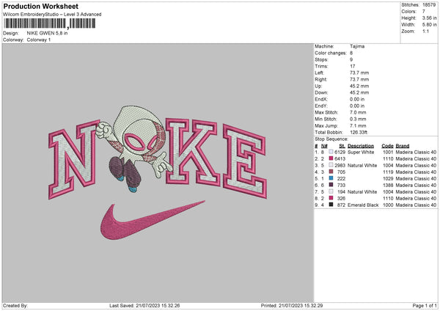Click the Machine value 'Tajima'
The height and width of the screenshot is (311, 440).
click(357, 46)
